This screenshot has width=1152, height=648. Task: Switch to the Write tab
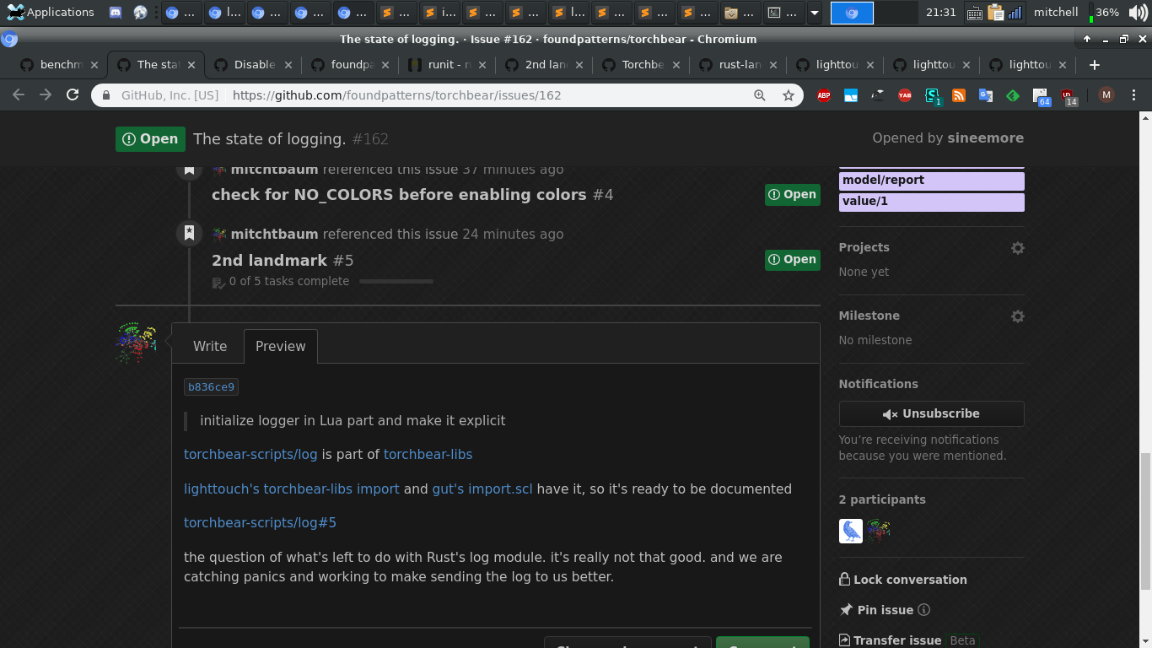(x=210, y=346)
